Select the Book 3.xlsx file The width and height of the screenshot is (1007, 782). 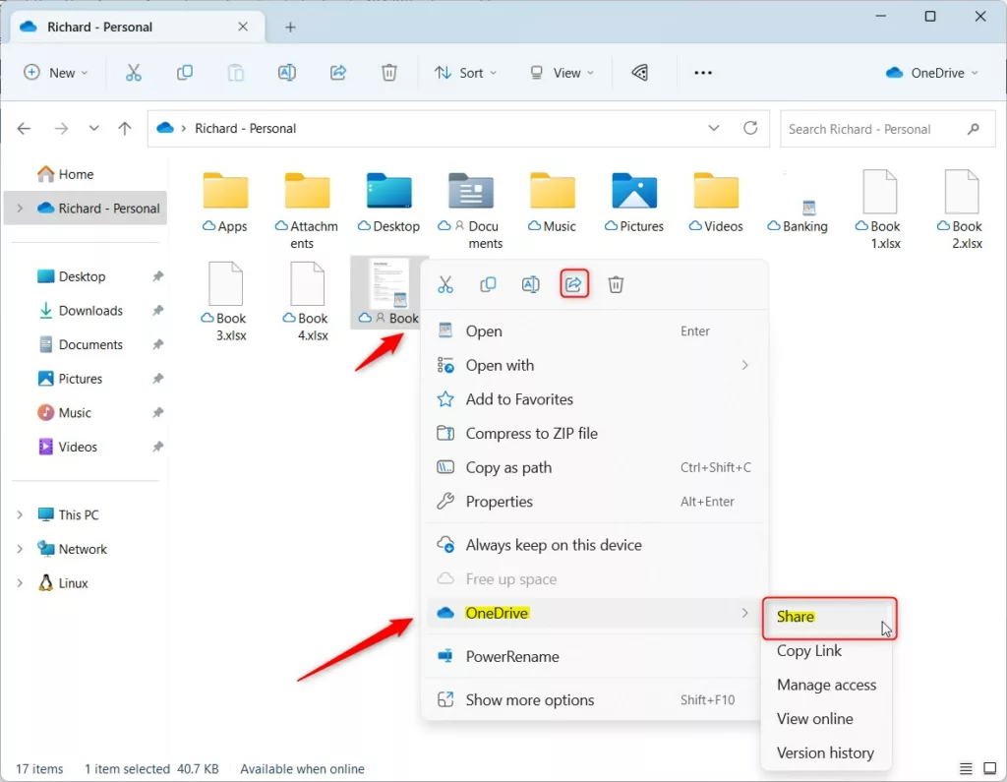pos(225,301)
